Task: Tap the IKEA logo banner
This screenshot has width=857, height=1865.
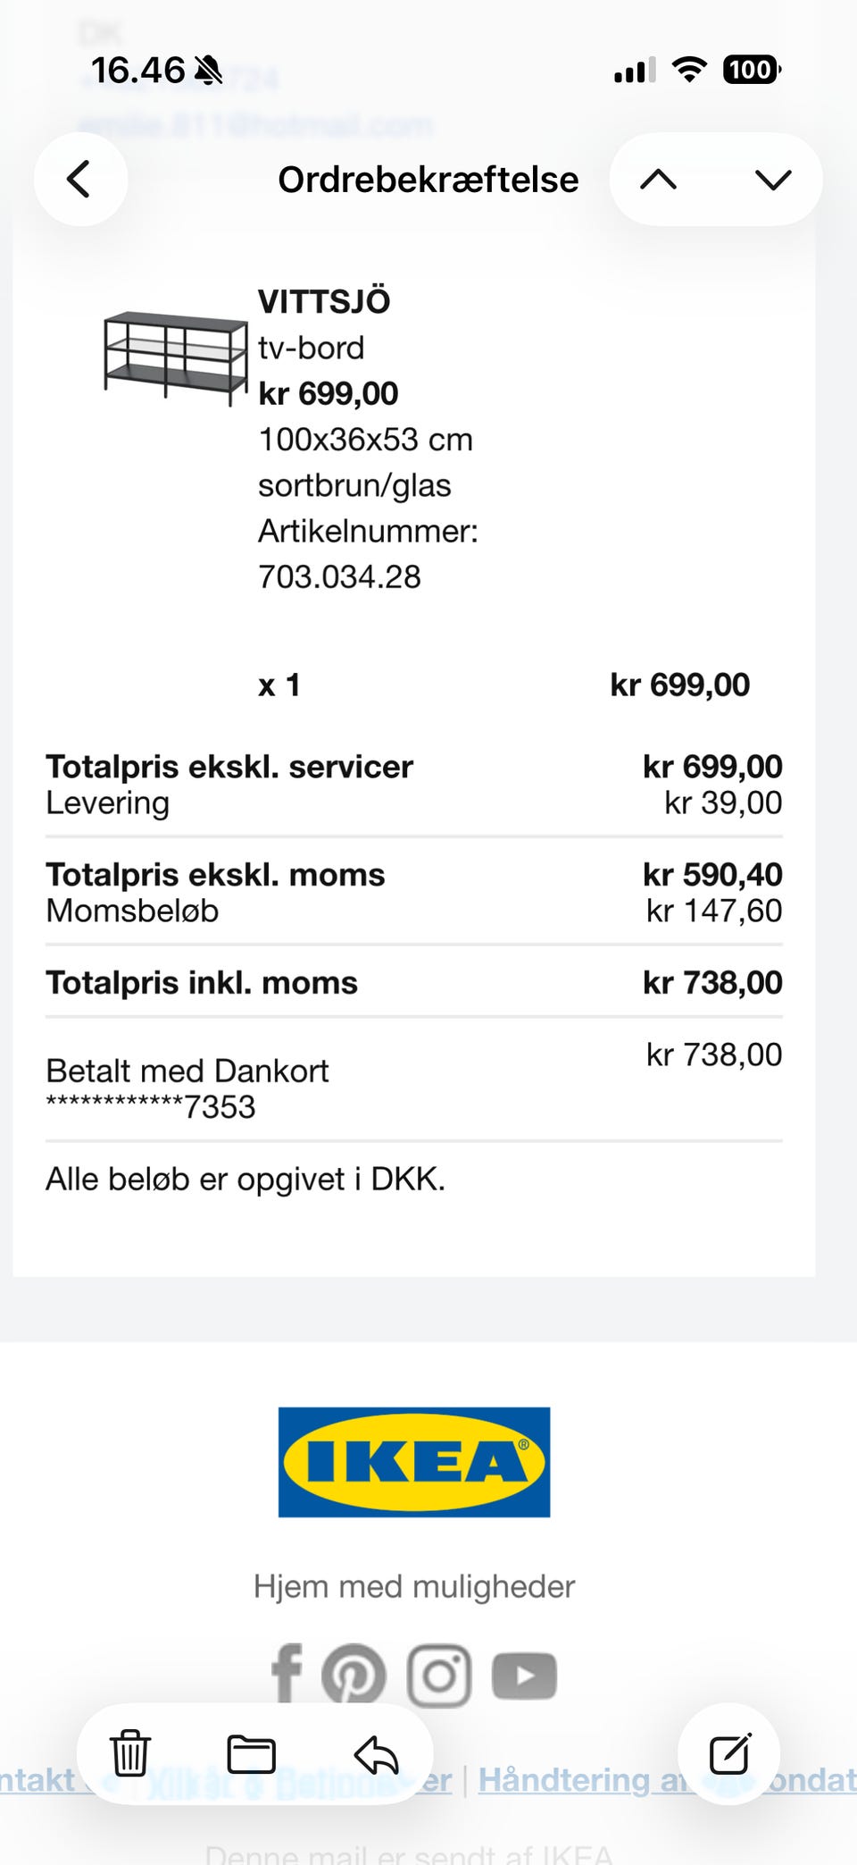Action: 414,1462
